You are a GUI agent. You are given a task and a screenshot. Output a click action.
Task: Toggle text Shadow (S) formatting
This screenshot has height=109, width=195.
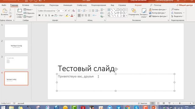pos(49,15)
